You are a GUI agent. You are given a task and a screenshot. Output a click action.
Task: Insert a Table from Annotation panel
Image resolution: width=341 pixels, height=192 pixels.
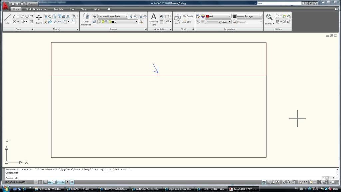(x=162, y=22)
